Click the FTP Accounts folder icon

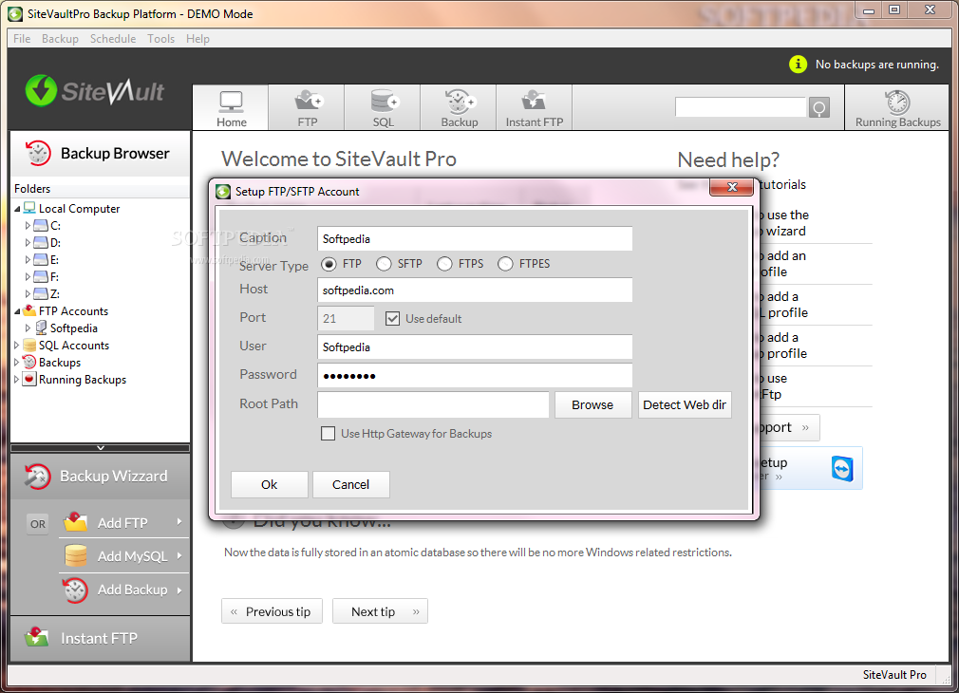point(29,310)
